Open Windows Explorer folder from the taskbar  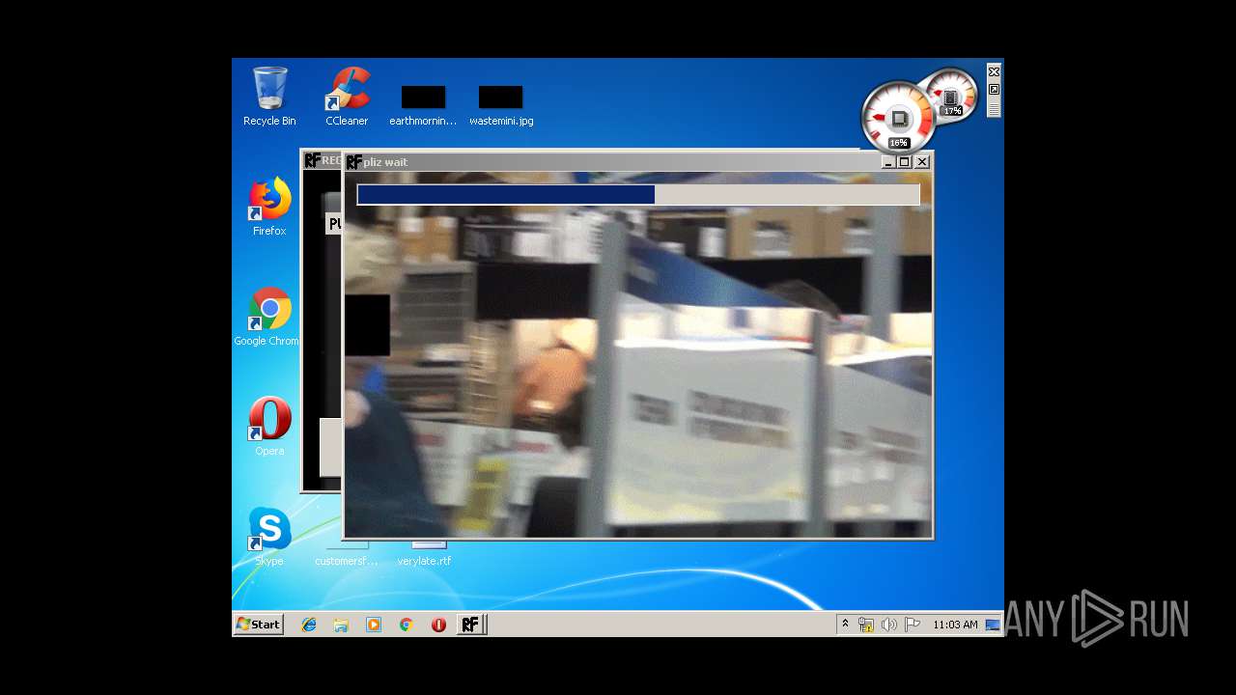coord(341,625)
